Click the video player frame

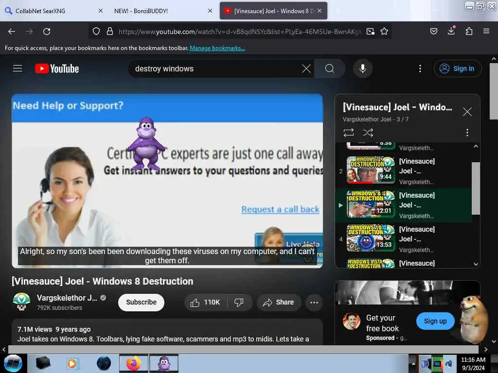click(x=167, y=181)
